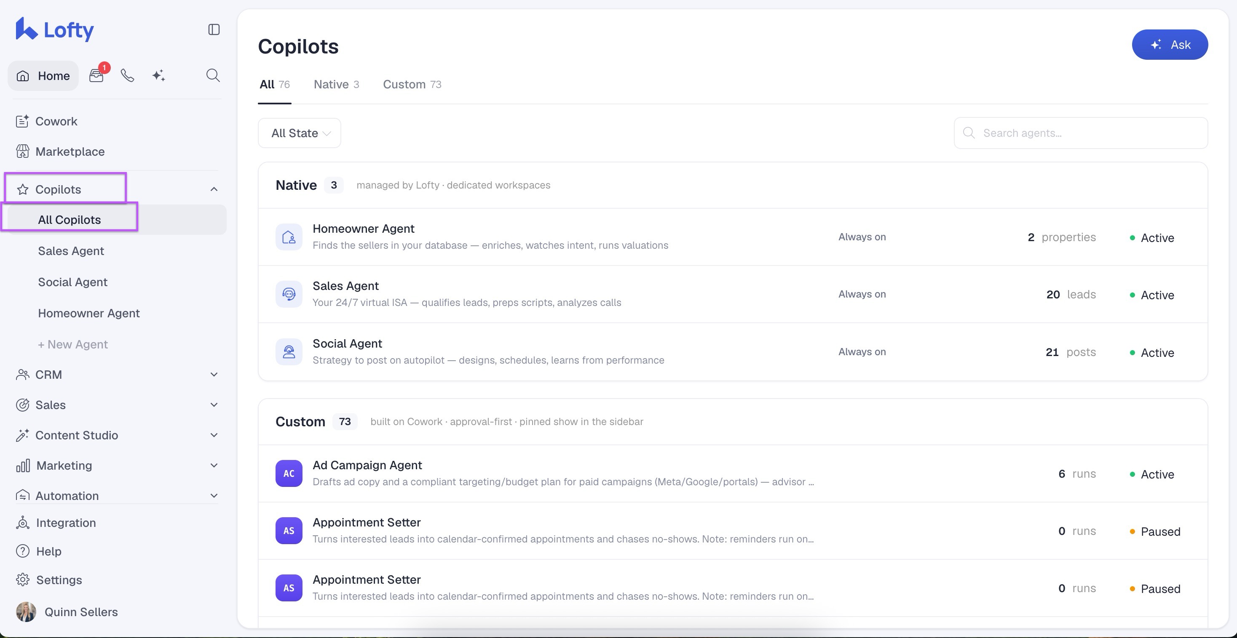Click the Ask button
The height and width of the screenshot is (638, 1237).
pos(1170,45)
